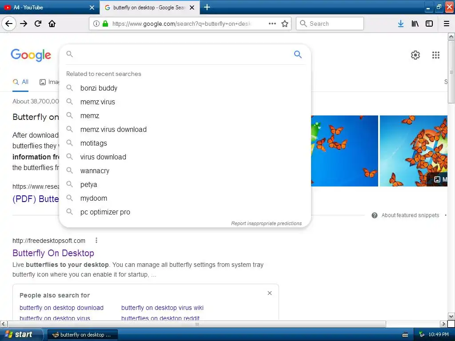Open the options dots beside freedesktopsoft.com
Viewport: 455px width, 341px height.
pos(96,240)
